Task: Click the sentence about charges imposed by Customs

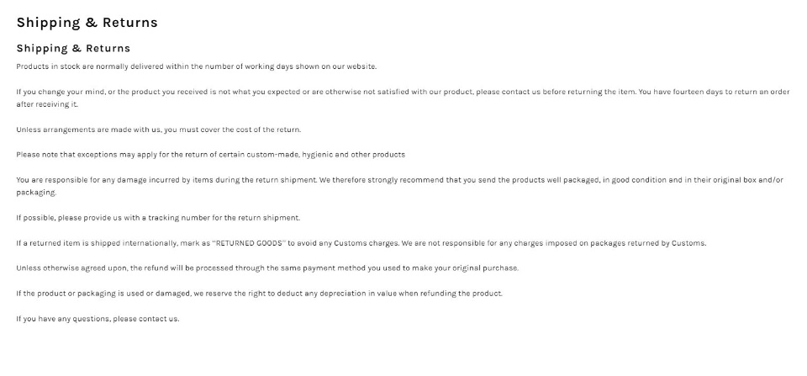Action: [x=554, y=243]
